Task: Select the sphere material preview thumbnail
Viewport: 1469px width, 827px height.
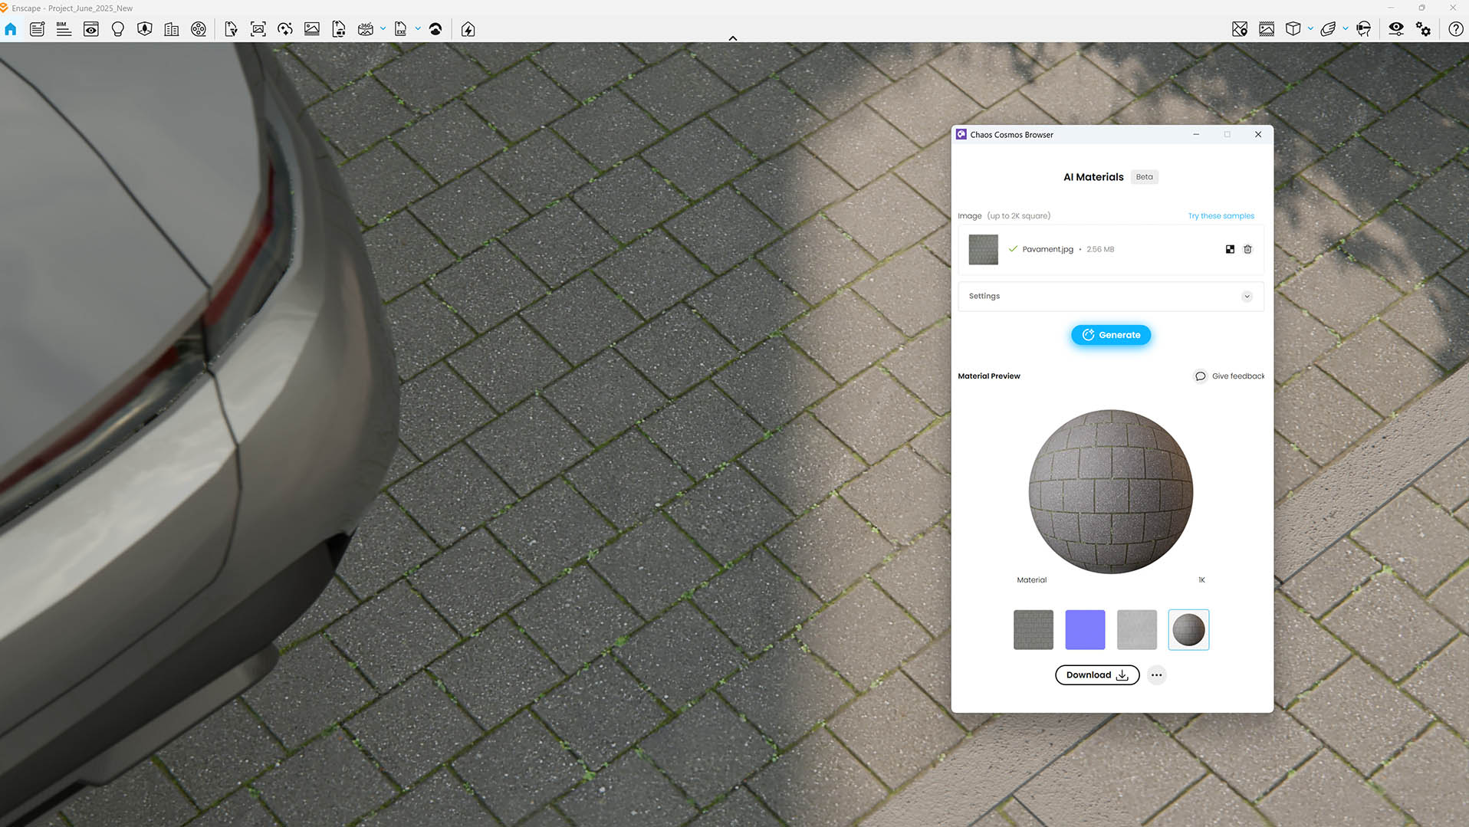Action: tap(1188, 630)
